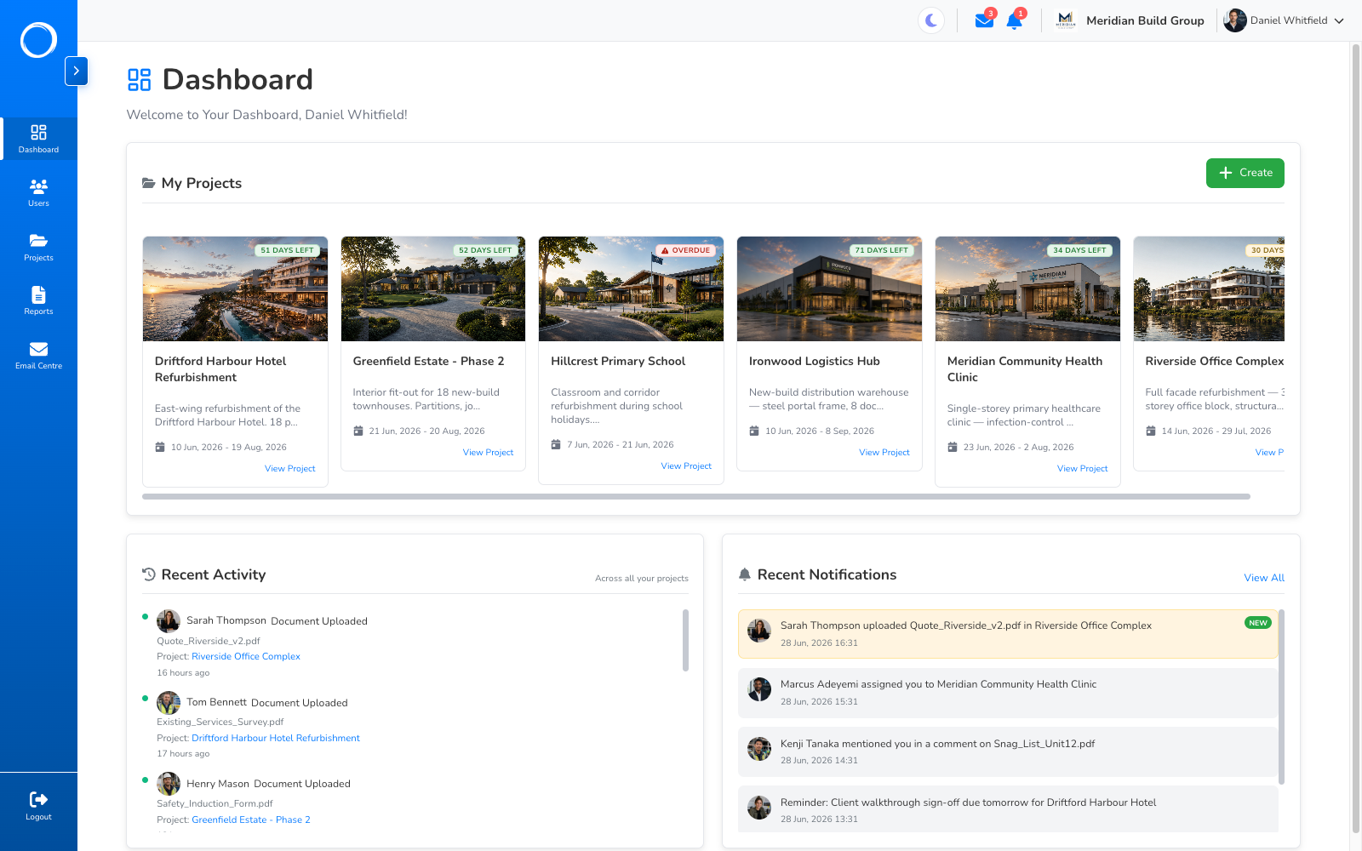This screenshot has width=1362, height=851.
Task: Click Daniel Whitfield's avatar photo
Action: coord(1234,20)
